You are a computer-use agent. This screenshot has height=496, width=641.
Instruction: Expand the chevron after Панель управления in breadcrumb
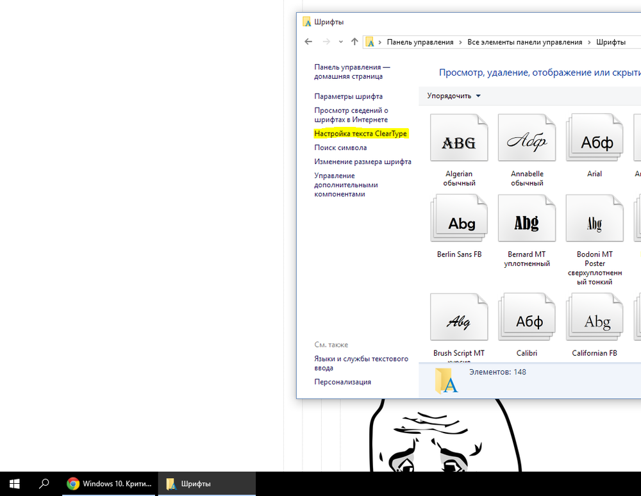click(460, 42)
